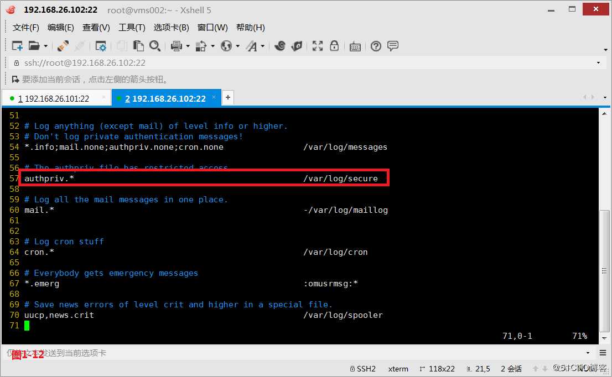The width and height of the screenshot is (612, 377).
Task: Click the address bar ssh://root@192.168.26.102:22
Action: click(x=85, y=63)
